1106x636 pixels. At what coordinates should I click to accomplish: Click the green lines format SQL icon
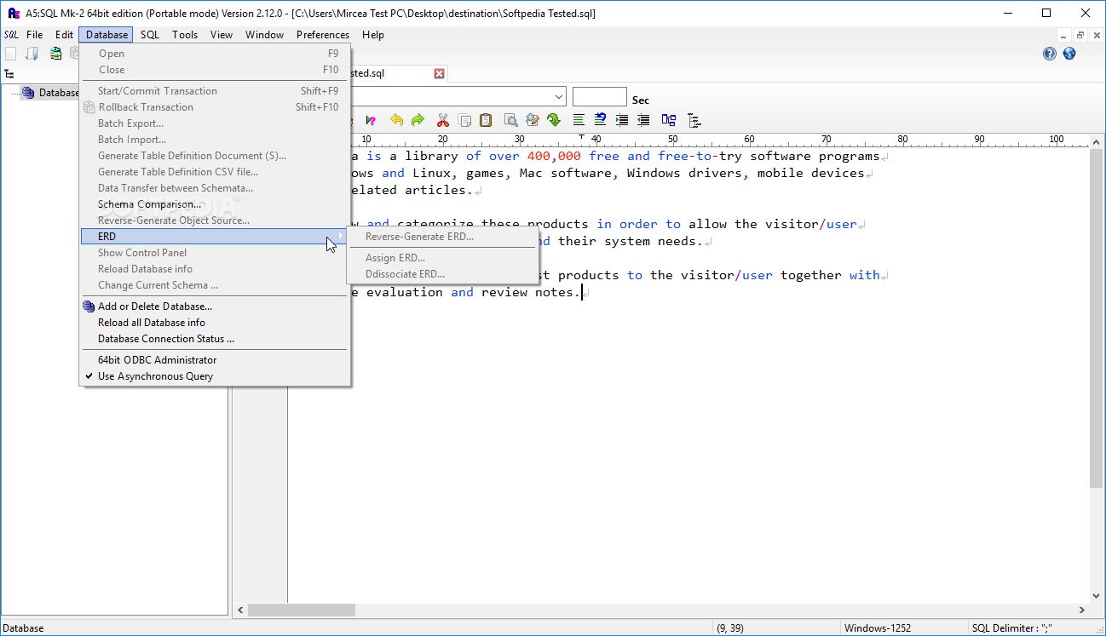pyautogui.click(x=579, y=120)
